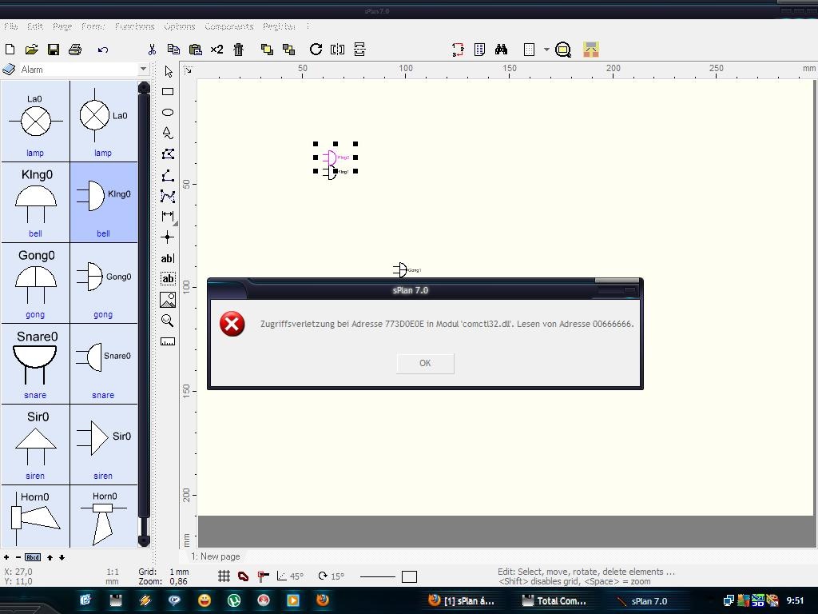This screenshot has width=818, height=614.
Task: Toggle component labels with Abcd icon
Action: point(33,557)
